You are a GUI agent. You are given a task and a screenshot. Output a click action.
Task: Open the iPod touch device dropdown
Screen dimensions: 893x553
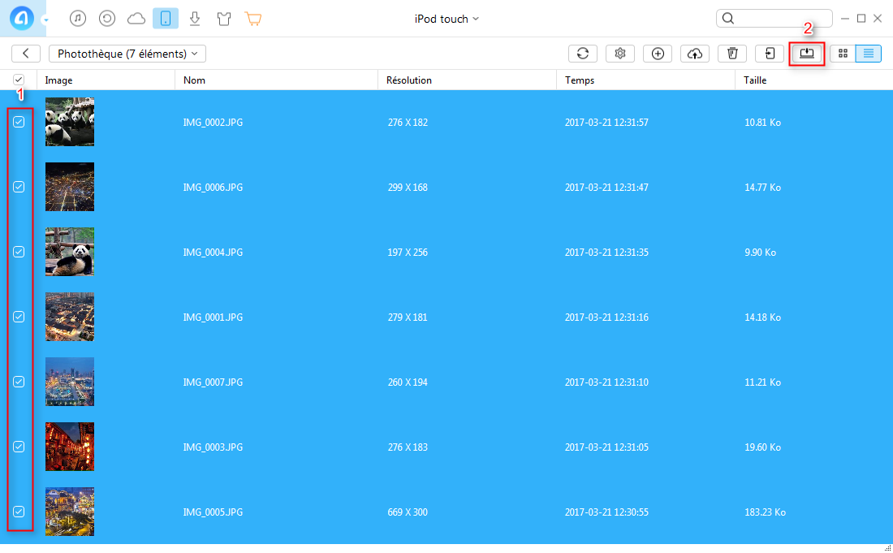pyautogui.click(x=446, y=19)
